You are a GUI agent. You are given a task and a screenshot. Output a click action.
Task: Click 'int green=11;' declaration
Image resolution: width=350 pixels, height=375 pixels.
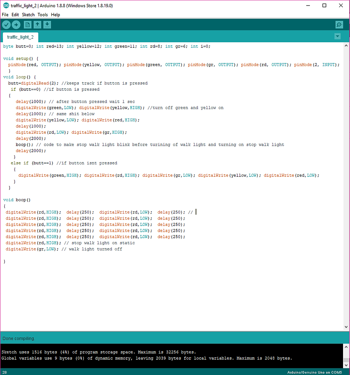pos(121,46)
